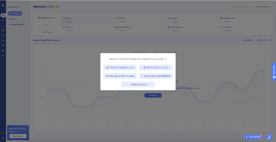Follow the Learn More link
276x142 pixels.
(x=196, y=88)
